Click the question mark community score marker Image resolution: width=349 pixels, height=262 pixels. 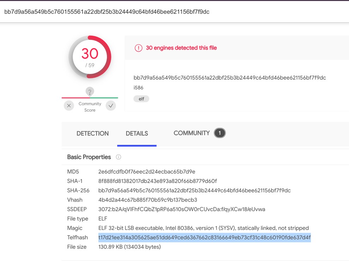90,92
